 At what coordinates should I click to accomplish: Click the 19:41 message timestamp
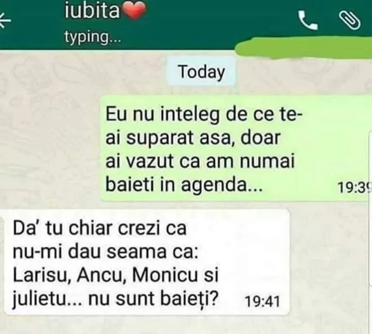[x=262, y=302]
